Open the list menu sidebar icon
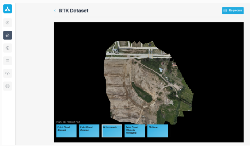This screenshot has height=146, width=250. pos(8,61)
